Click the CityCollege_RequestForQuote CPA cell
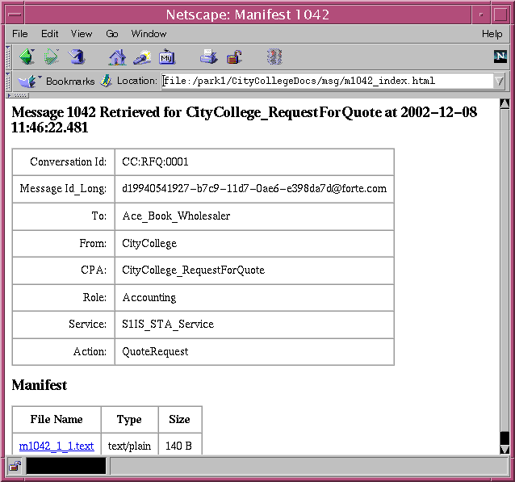The width and height of the screenshot is (515, 482). point(254,270)
